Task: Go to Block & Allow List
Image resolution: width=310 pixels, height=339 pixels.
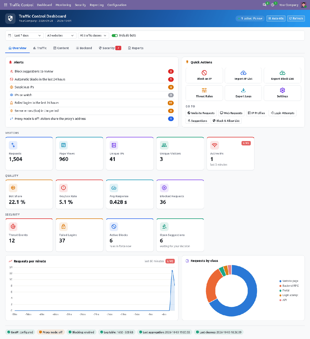Action: (226, 121)
